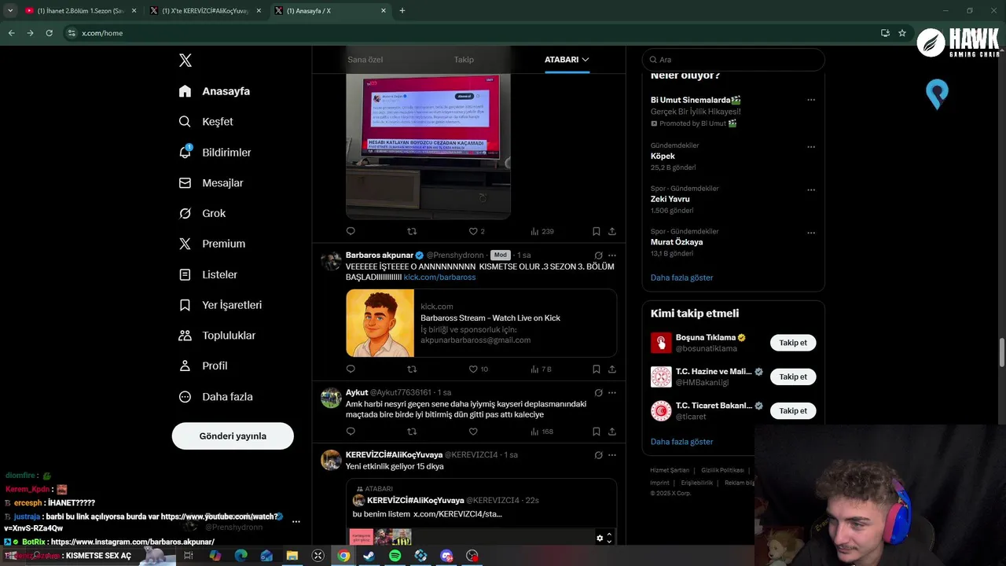This screenshot has height=566, width=1006.
Task: Click the Ara search field
Action: (x=732, y=60)
